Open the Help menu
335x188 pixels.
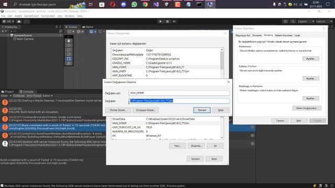pos(80,16)
